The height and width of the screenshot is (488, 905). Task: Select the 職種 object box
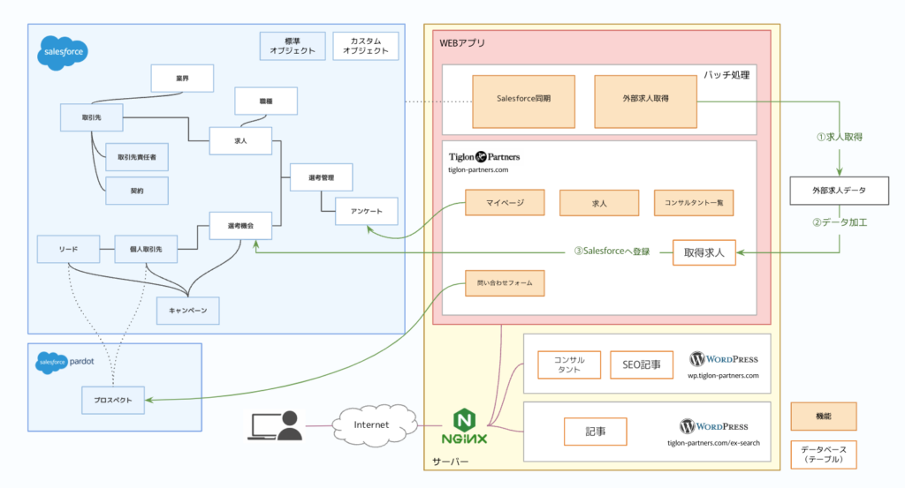pos(266,101)
